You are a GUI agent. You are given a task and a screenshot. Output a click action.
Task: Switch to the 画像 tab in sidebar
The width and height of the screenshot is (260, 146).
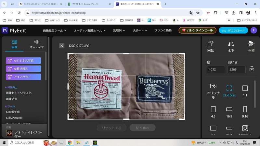pyautogui.click(x=14, y=44)
